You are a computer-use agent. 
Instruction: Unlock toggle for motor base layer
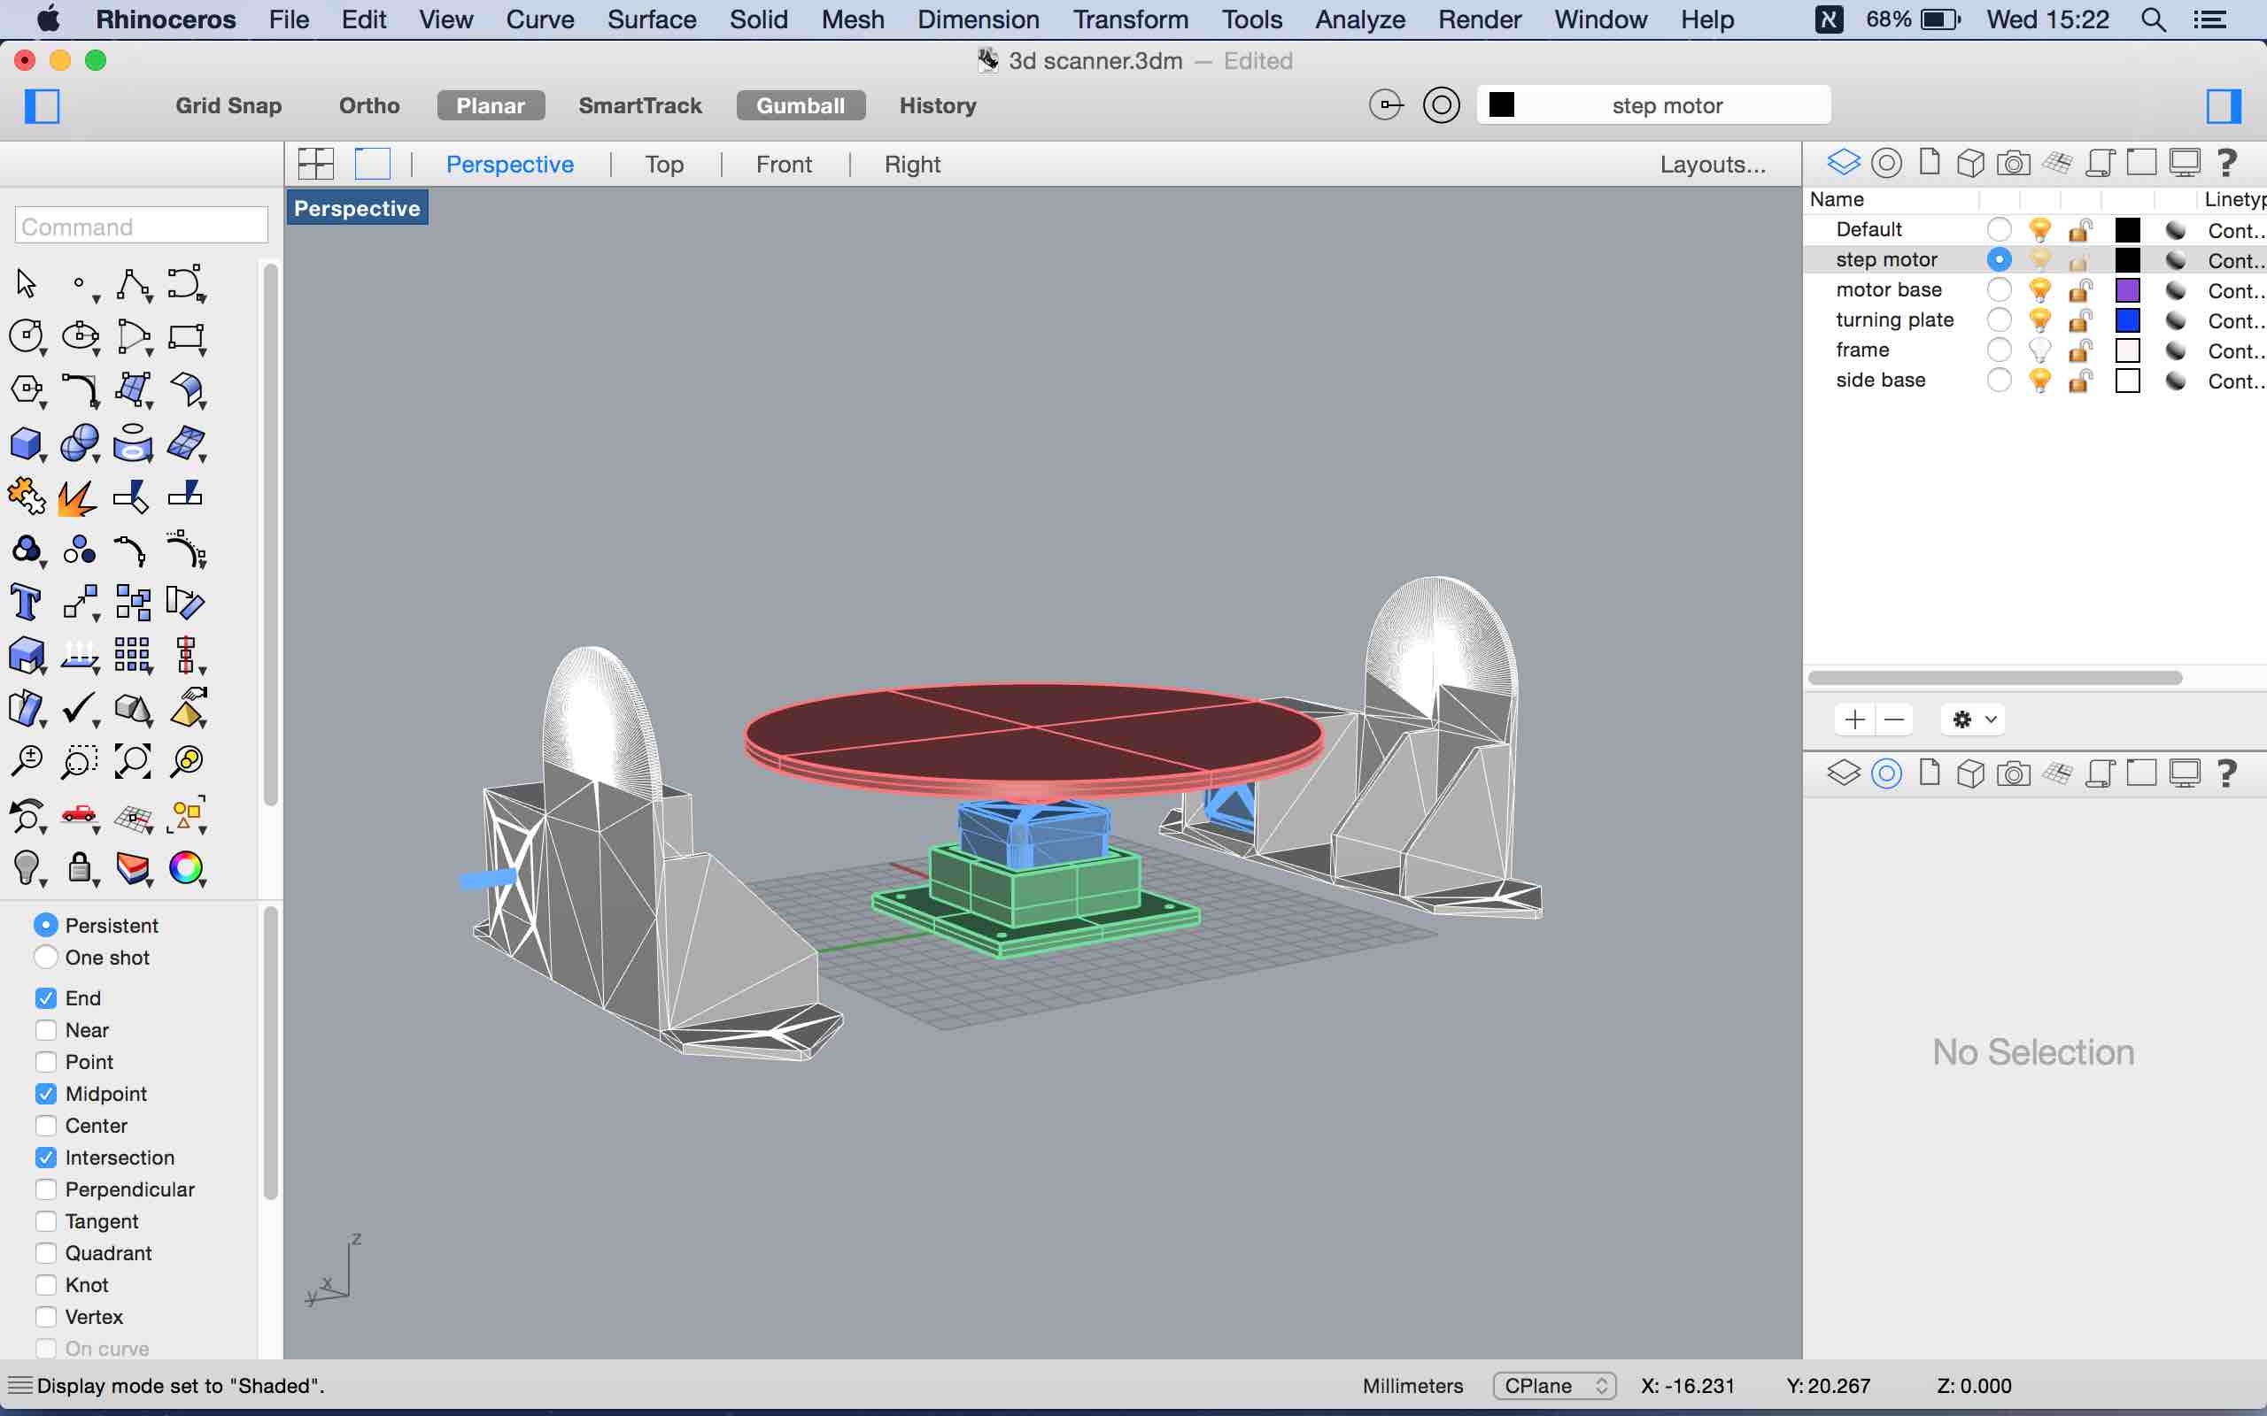(2080, 290)
